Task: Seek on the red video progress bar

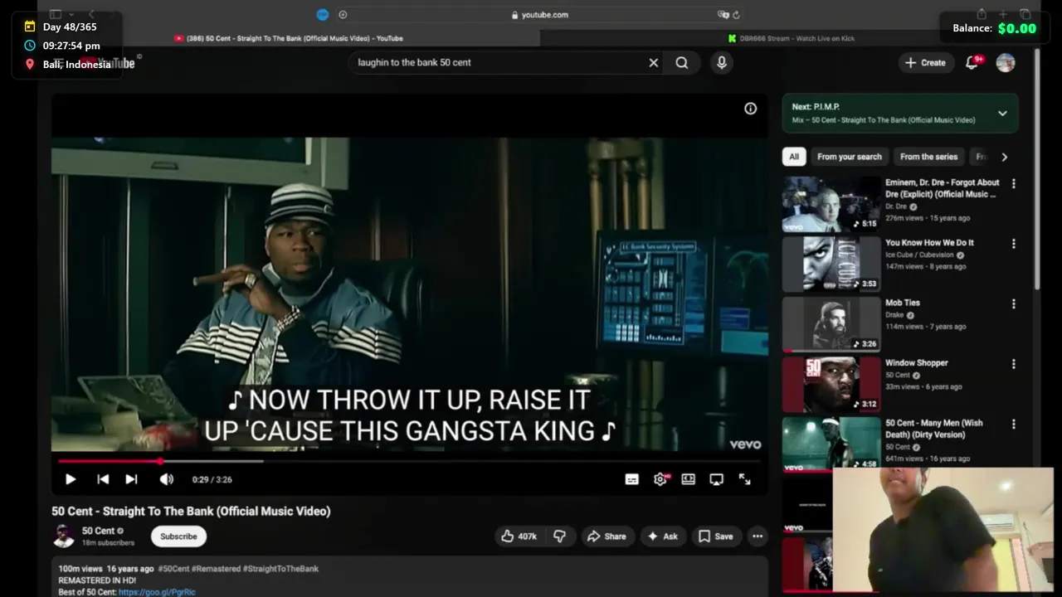Action: (409, 461)
